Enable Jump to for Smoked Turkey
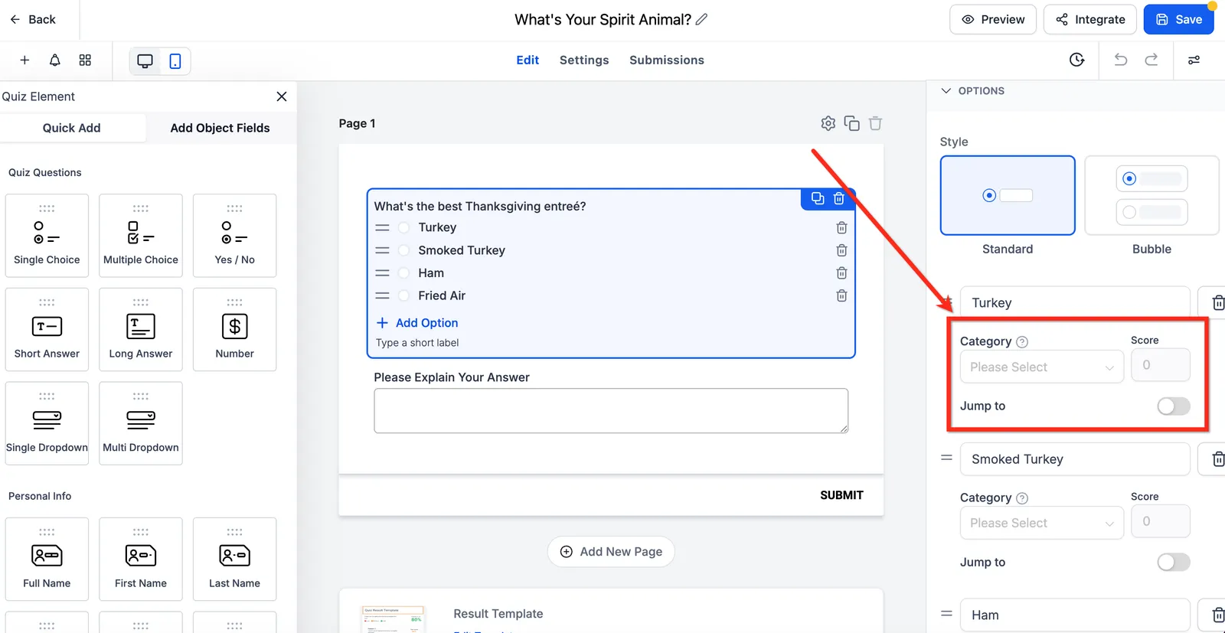 1174,563
